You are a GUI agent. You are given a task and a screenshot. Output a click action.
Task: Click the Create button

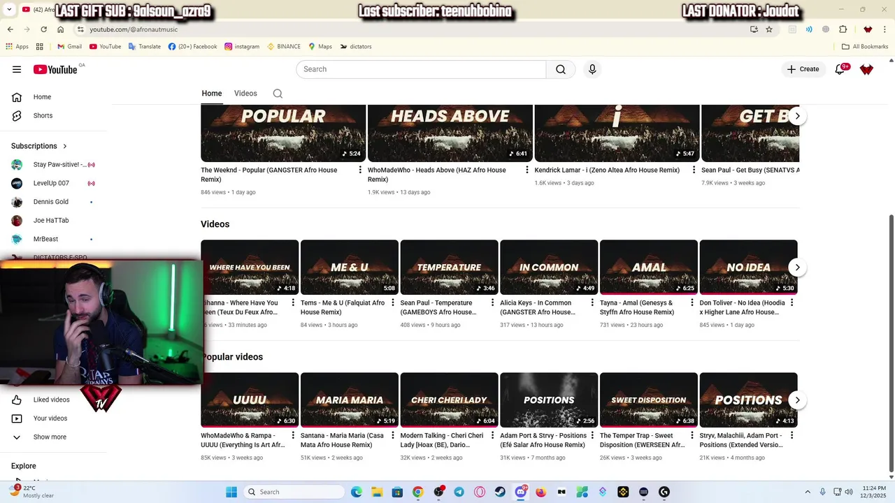tap(803, 69)
